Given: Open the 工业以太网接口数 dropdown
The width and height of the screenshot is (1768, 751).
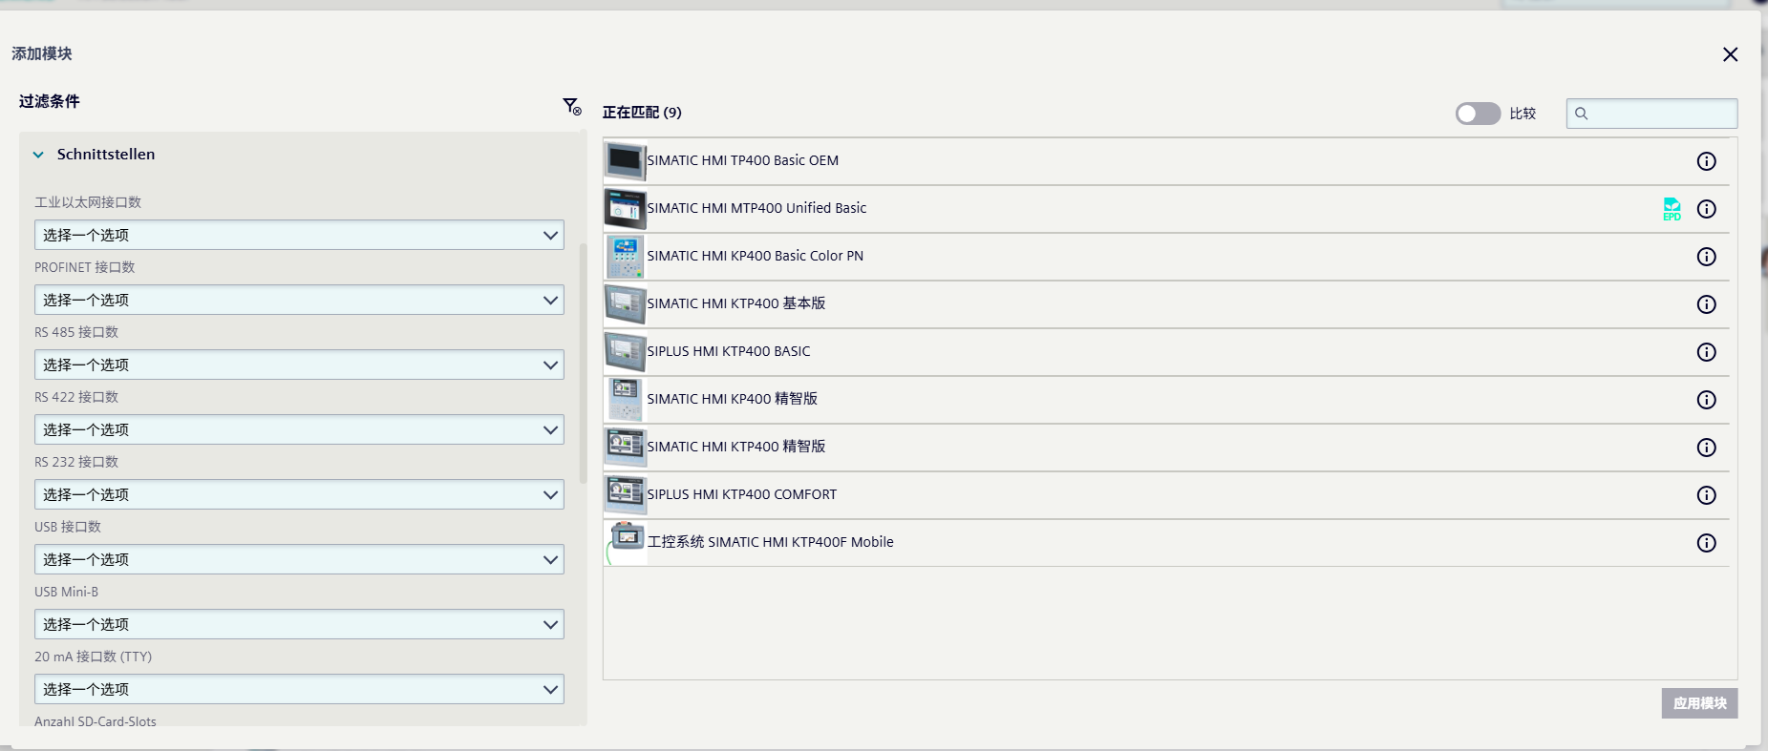Looking at the screenshot, I should coord(299,235).
